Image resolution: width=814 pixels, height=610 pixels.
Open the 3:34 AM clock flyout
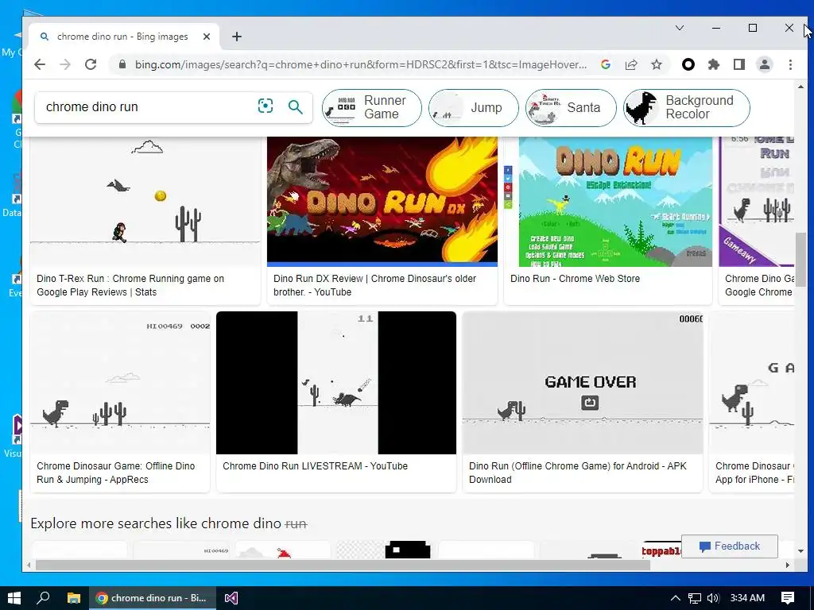pos(747,598)
